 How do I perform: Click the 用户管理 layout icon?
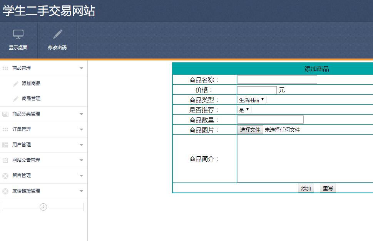click(5, 145)
